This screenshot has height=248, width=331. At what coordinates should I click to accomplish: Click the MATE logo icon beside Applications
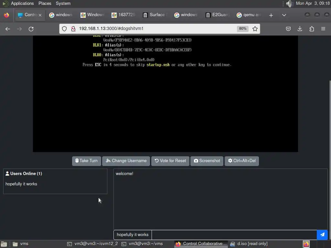(5, 4)
